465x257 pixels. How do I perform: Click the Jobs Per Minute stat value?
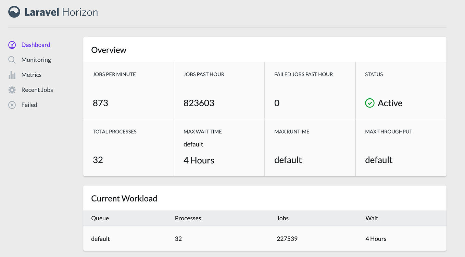(x=100, y=103)
